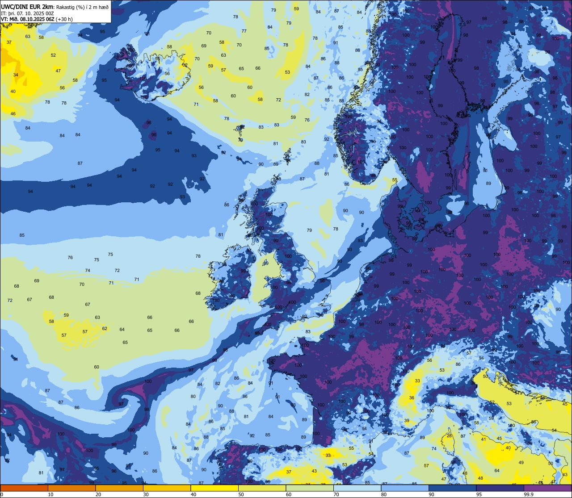Select the 30–40 amber legend swatch
The width and height of the screenshot is (572, 498).
pos(167,488)
